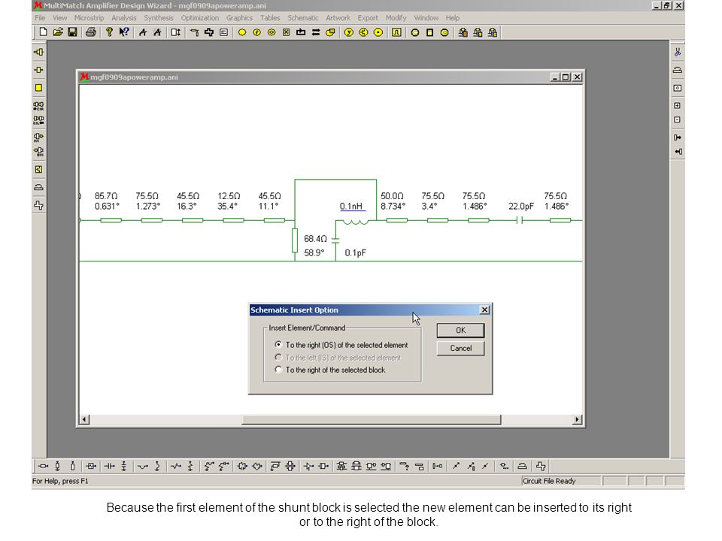Click the 50.0Ω line element label

[x=393, y=196]
